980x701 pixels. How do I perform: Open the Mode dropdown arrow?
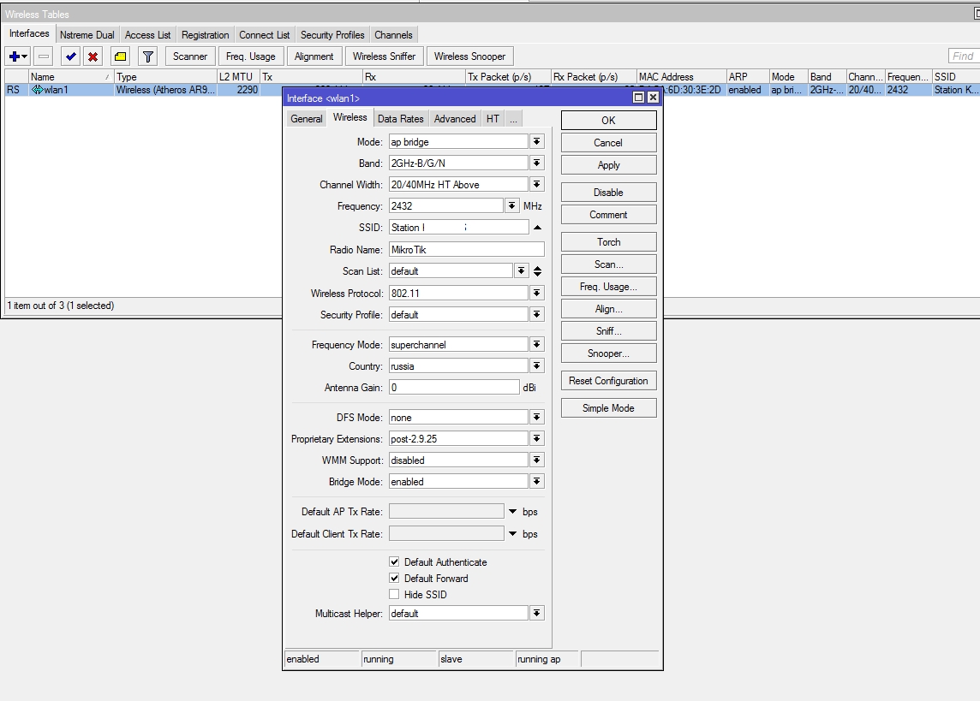pyautogui.click(x=537, y=142)
